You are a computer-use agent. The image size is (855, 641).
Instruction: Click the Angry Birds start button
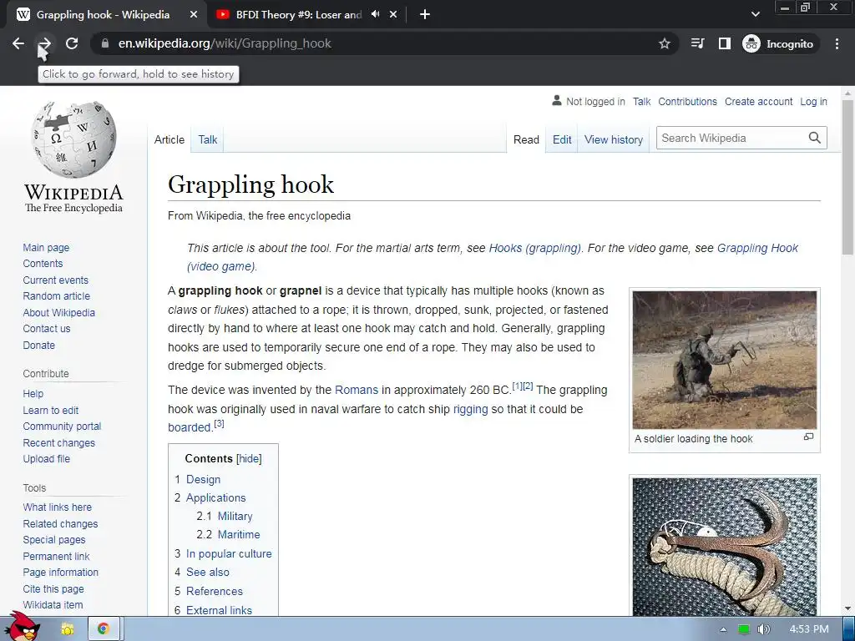pyautogui.click(x=23, y=627)
